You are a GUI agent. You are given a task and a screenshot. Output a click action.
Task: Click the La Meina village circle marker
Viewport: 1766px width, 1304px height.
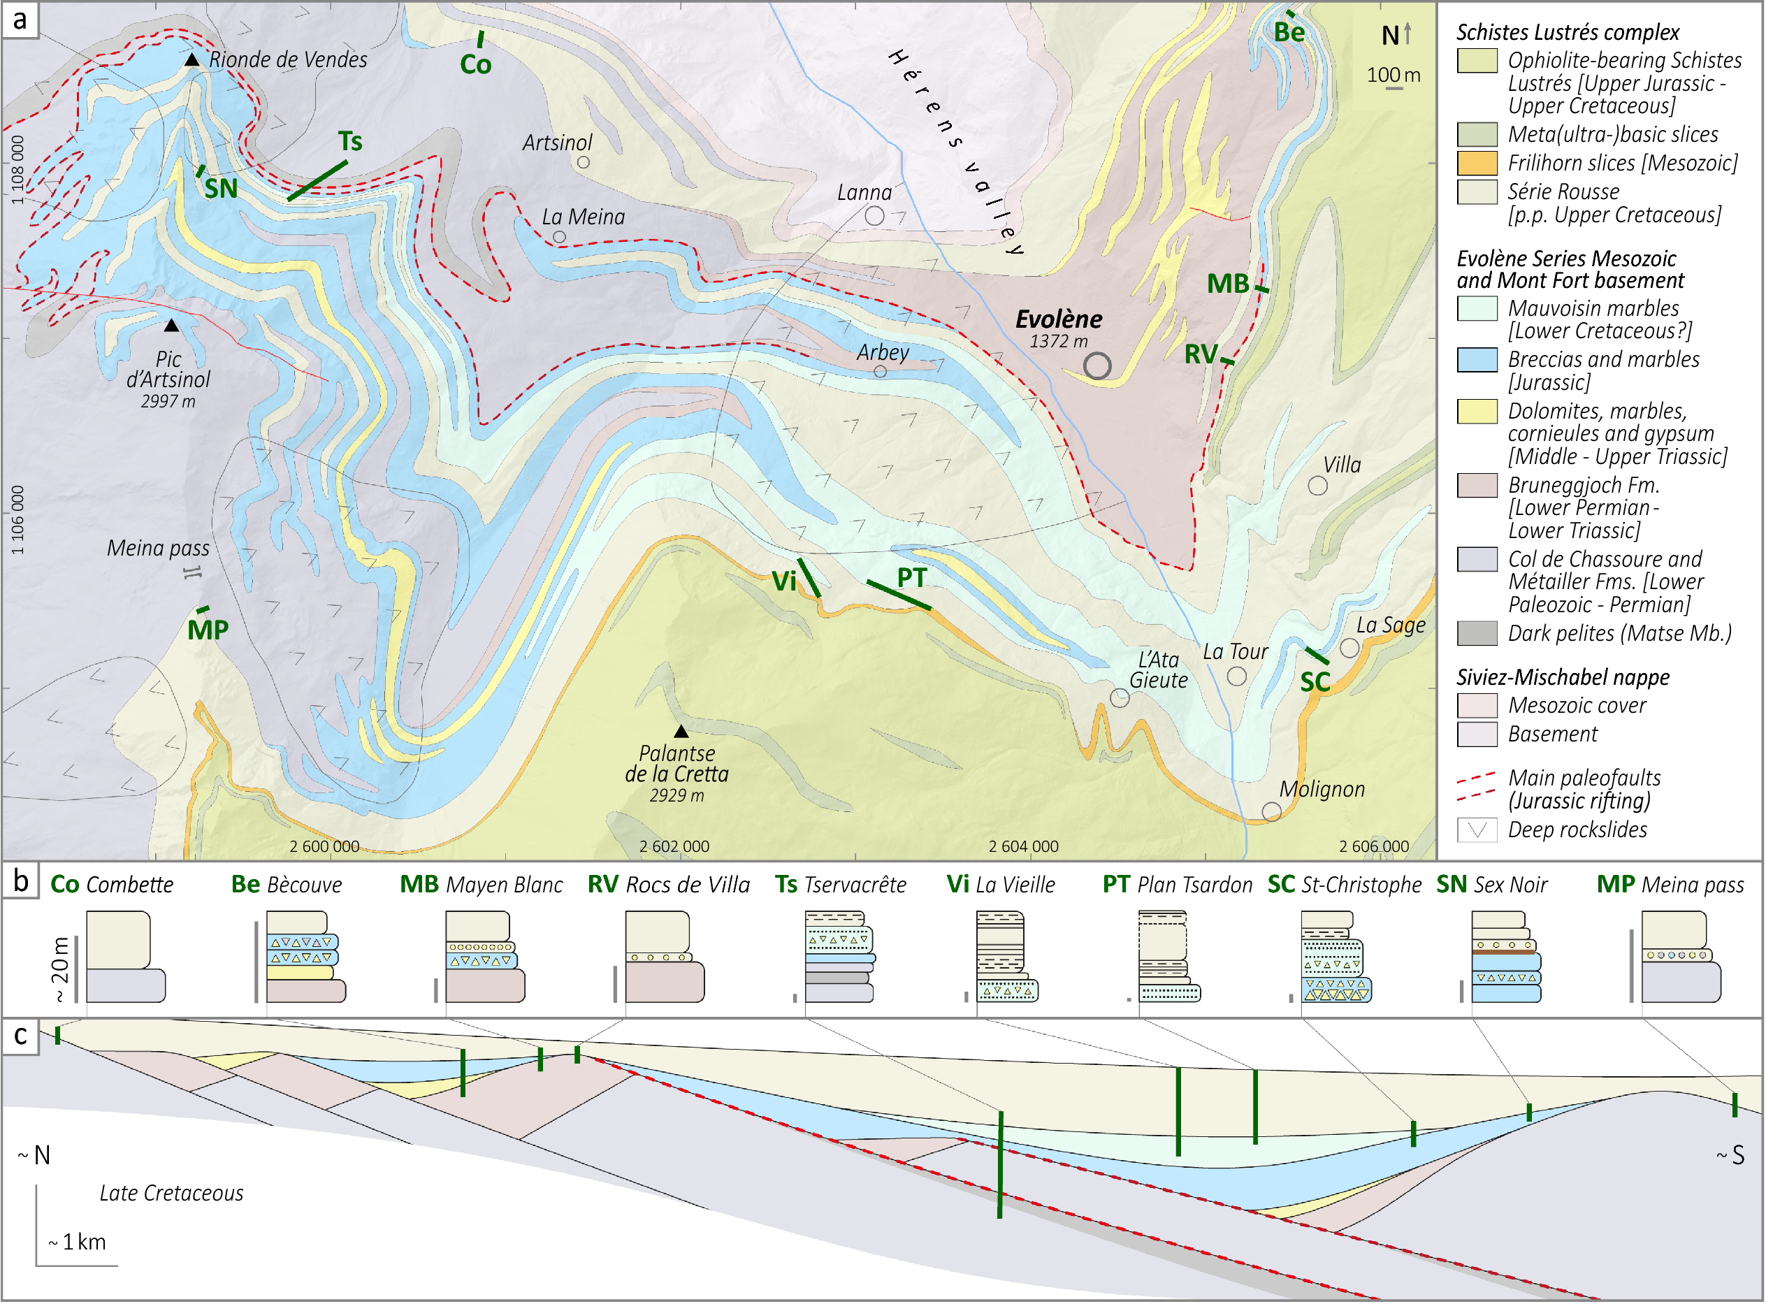(559, 237)
